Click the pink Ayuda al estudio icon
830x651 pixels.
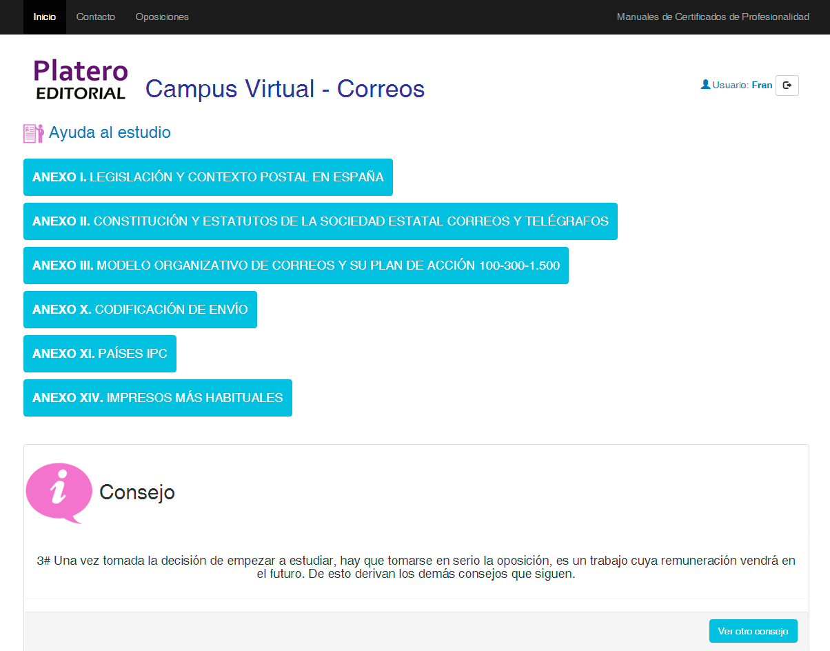point(33,133)
